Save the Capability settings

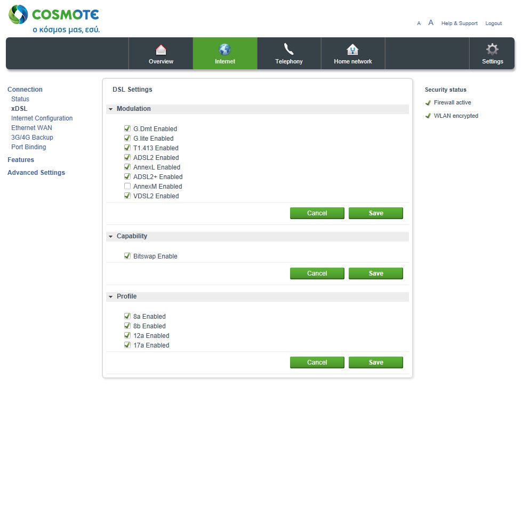(376, 273)
